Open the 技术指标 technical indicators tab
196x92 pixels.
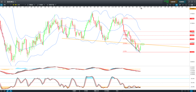[107, 91]
